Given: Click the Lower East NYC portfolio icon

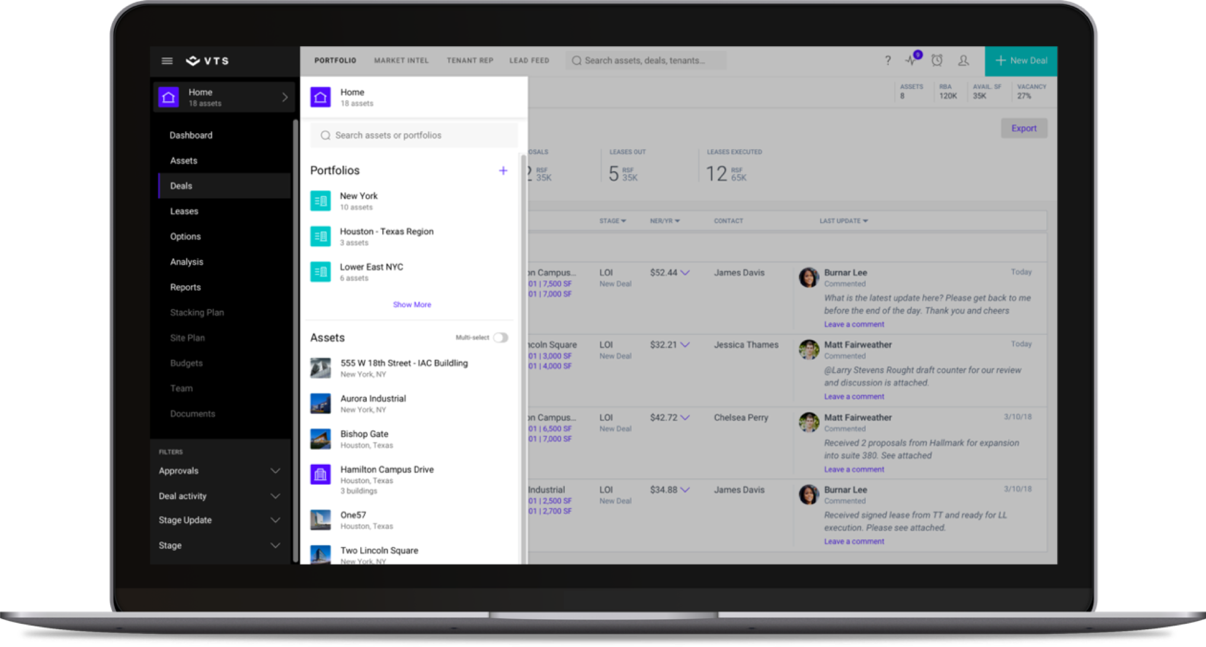Looking at the screenshot, I should 321,272.
